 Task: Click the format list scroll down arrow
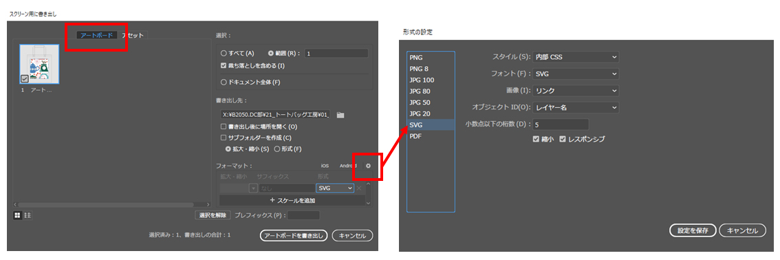click(368, 203)
